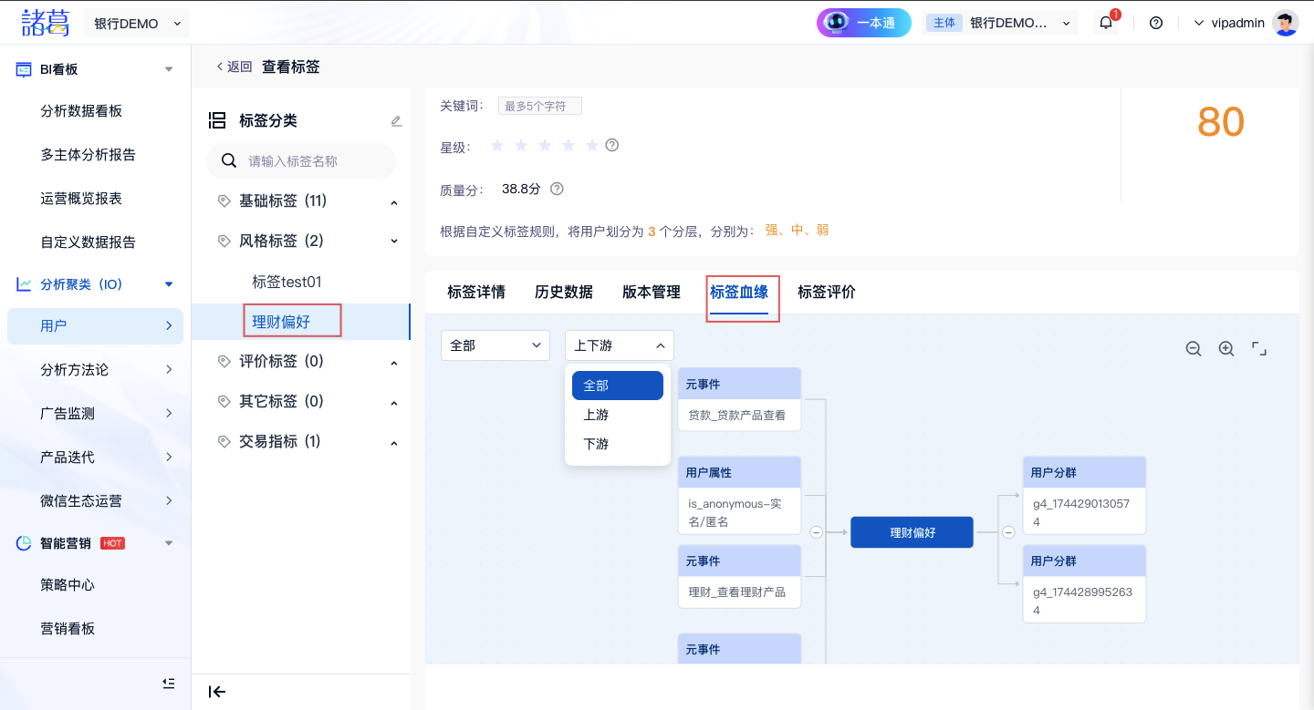Image resolution: width=1314 pixels, height=710 pixels.
Task: Edit tag categories with pencil icon
Action: (396, 120)
